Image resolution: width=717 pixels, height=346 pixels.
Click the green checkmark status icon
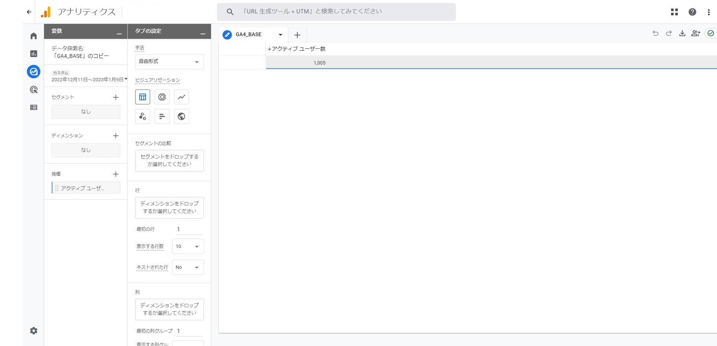click(711, 33)
